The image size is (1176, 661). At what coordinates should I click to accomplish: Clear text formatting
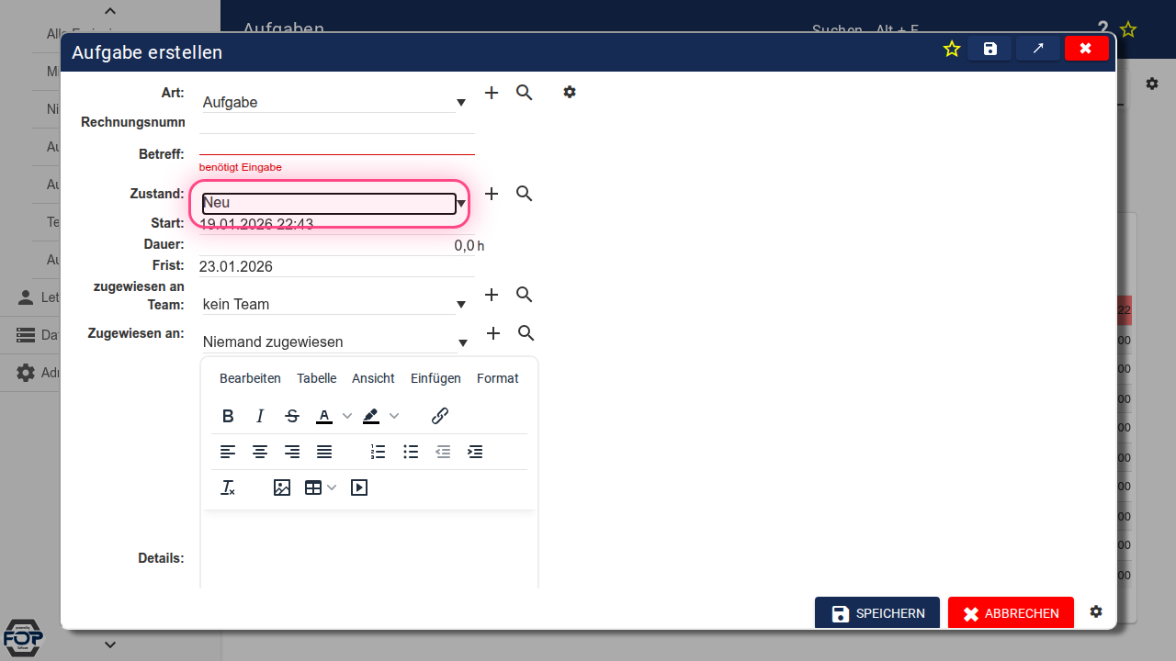coord(228,488)
